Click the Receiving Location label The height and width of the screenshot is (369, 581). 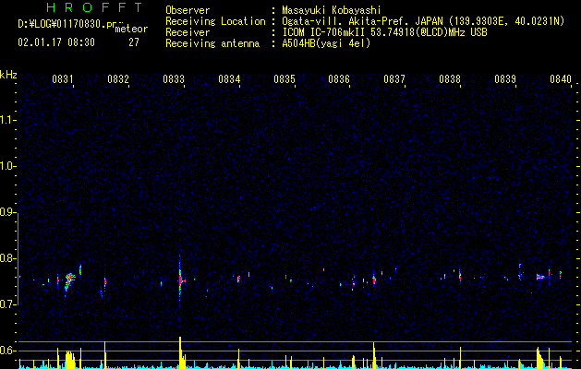point(215,21)
